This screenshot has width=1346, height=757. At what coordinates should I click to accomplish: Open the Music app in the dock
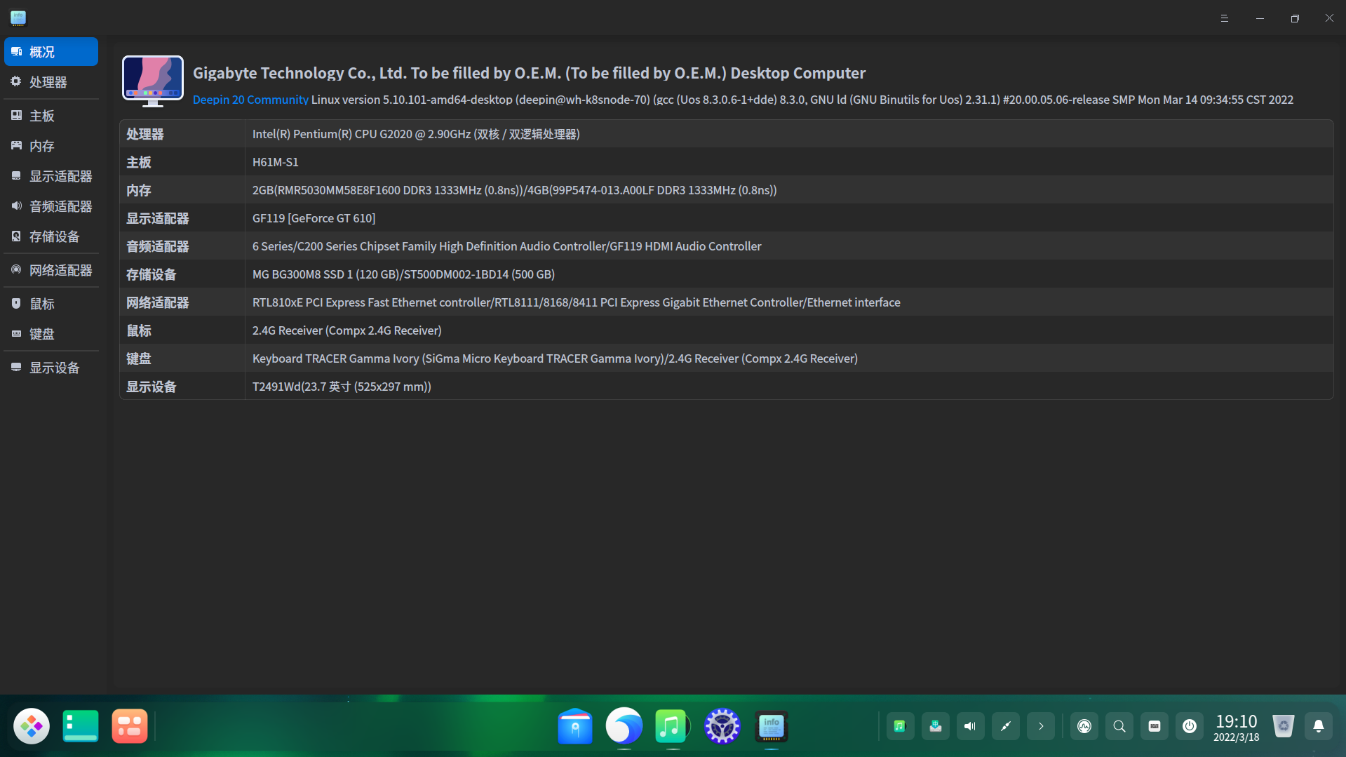671,726
